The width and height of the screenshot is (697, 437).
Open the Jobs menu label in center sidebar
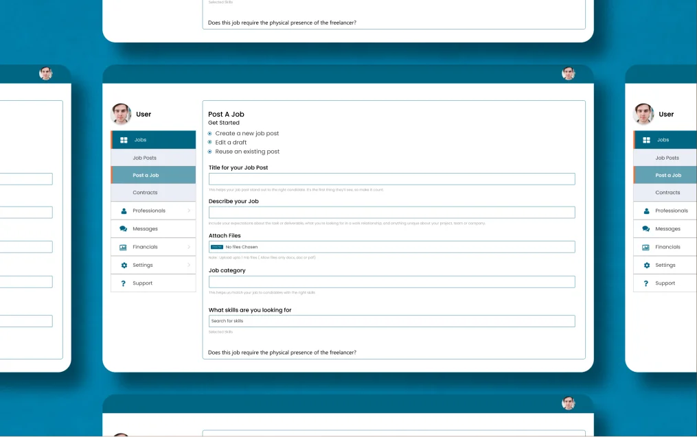click(x=141, y=140)
